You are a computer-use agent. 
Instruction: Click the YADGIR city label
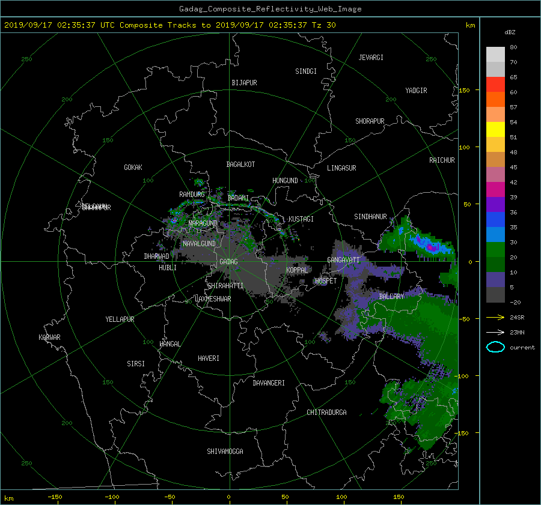(x=416, y=91)
